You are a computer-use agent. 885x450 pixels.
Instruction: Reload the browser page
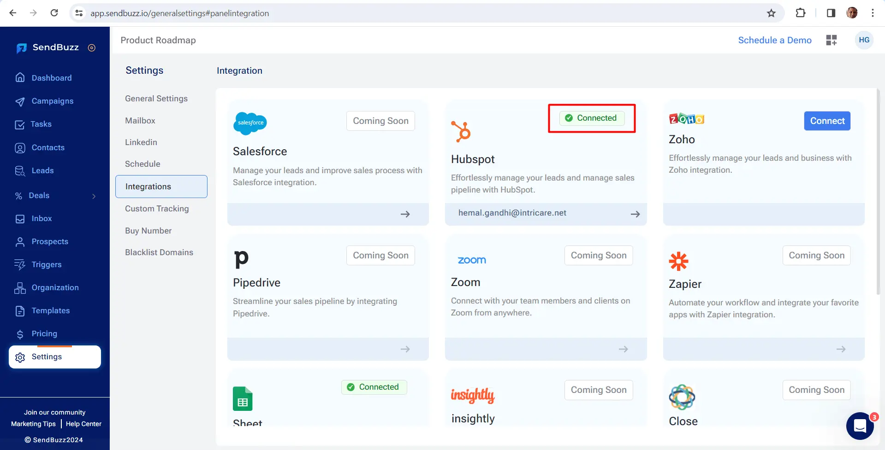click(x=54, y=13)
